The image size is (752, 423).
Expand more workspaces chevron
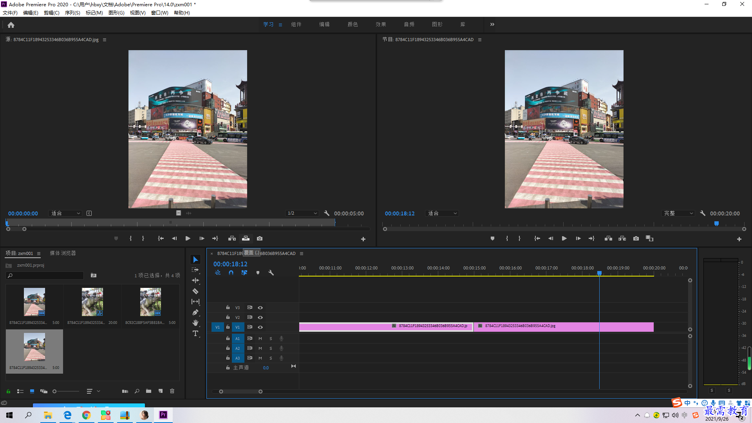click(492, 24)
